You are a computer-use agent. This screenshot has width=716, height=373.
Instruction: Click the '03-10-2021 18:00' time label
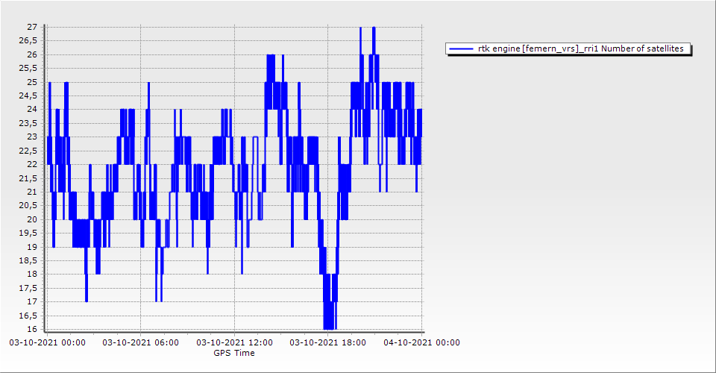coord(327,343)
